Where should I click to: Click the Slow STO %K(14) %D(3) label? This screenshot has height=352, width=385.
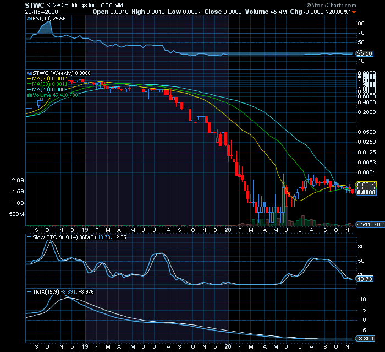pos(64,237)
